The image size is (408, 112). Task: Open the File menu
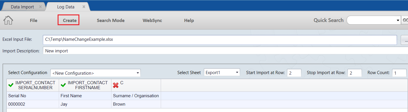pos(34,21)
